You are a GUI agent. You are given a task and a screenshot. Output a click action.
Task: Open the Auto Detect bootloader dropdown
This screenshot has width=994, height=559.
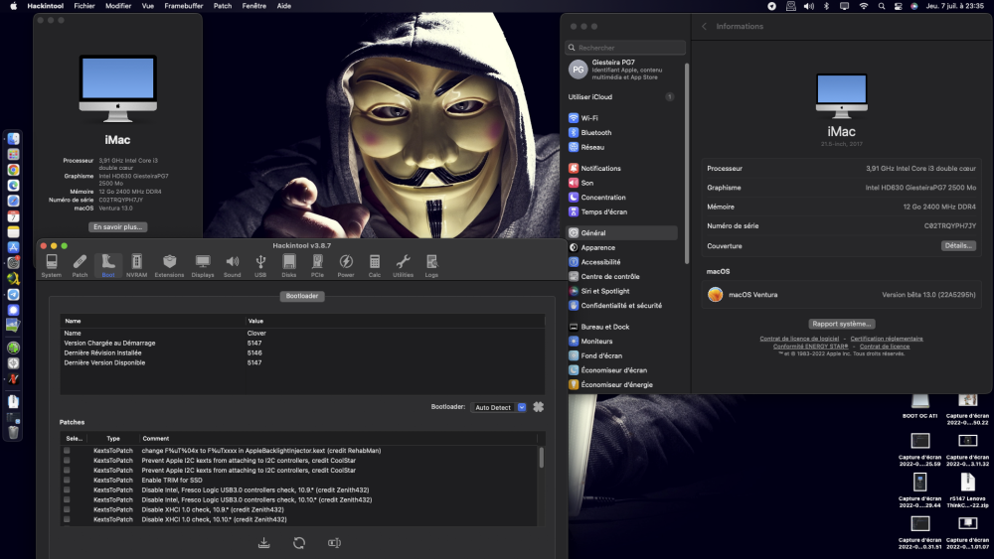499,407
